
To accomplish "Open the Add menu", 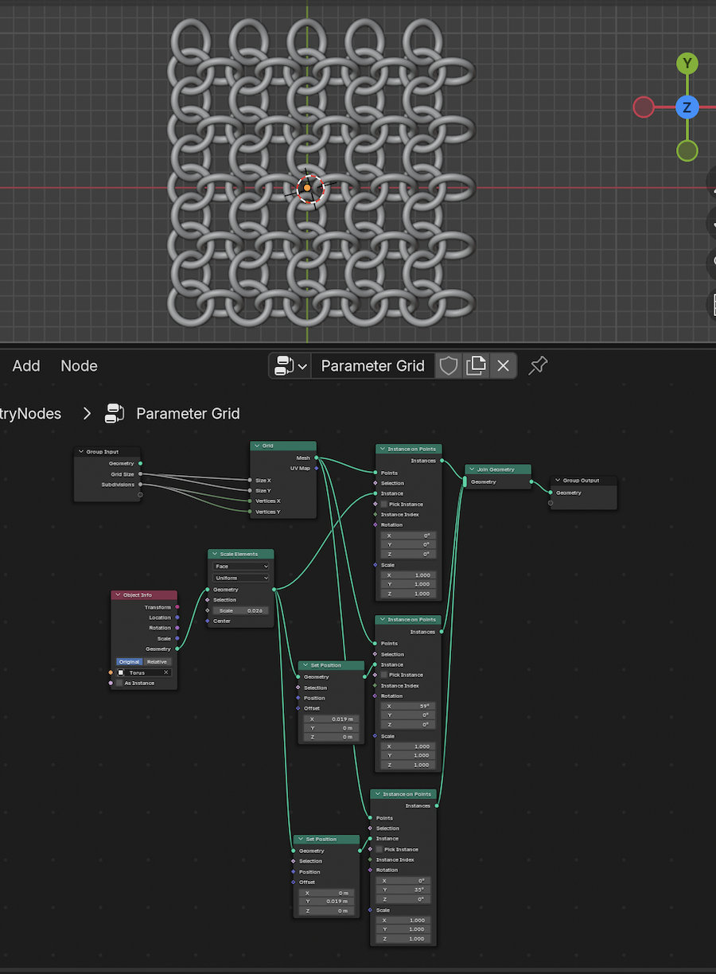I will 26,366.
